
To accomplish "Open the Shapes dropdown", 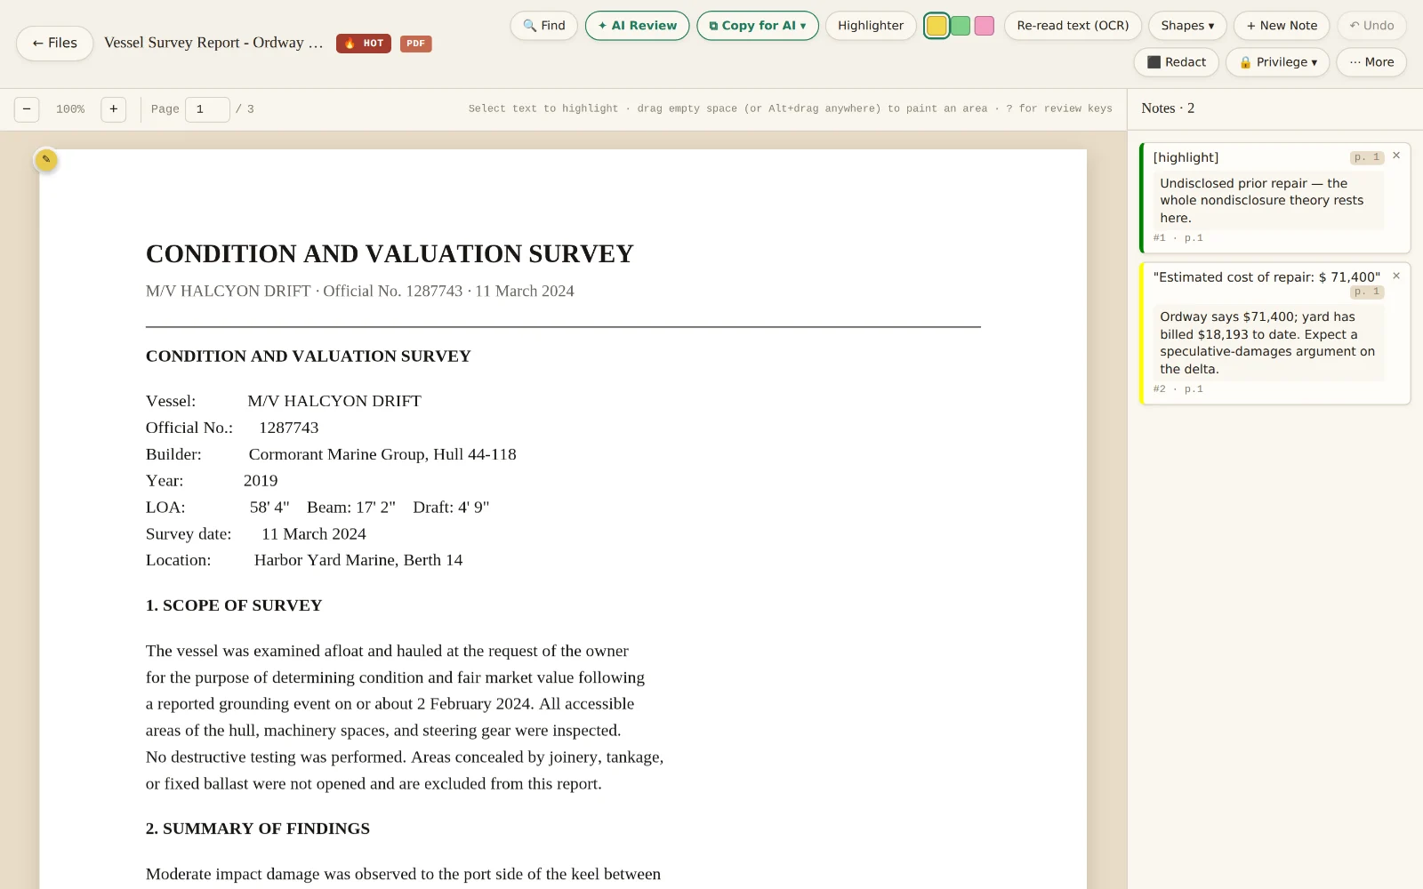I will click(x=1187, y=26).
